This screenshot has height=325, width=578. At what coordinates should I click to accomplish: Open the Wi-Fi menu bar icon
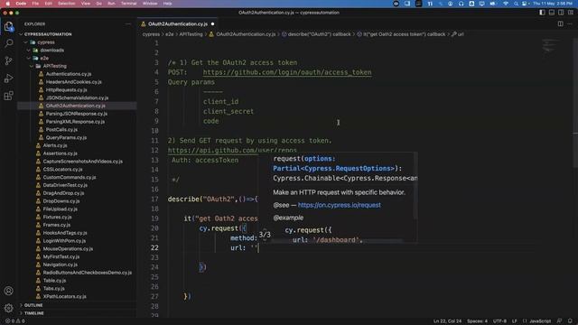pos(506,4)
